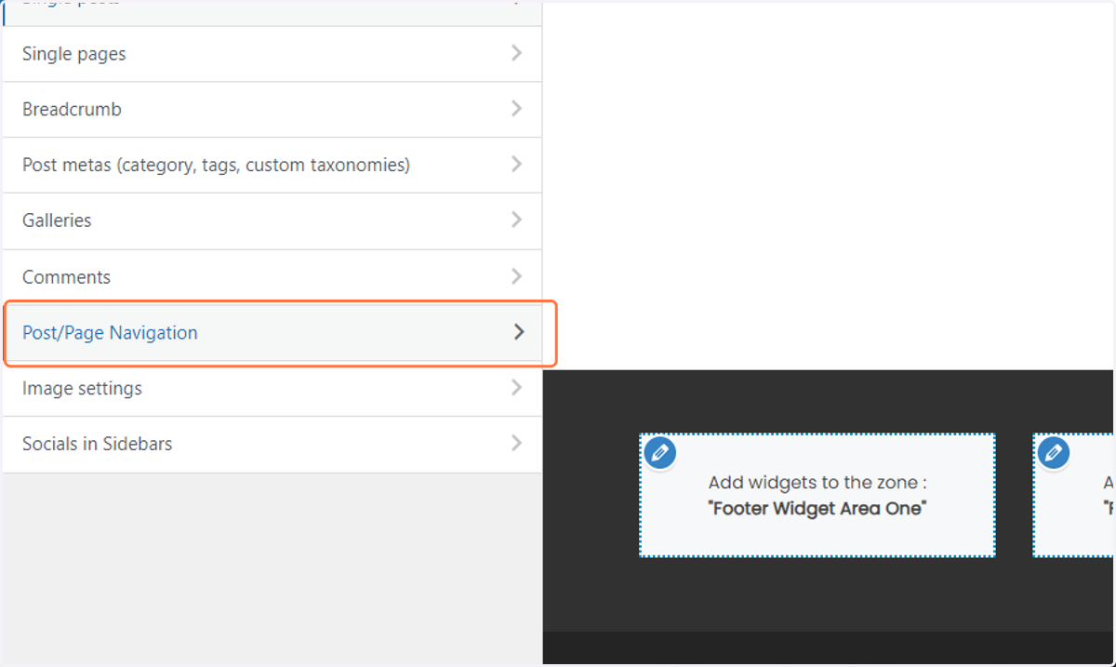This screenshot has width=1116, height=667.
Task: Open the Comments section
Action: point(272,277)
